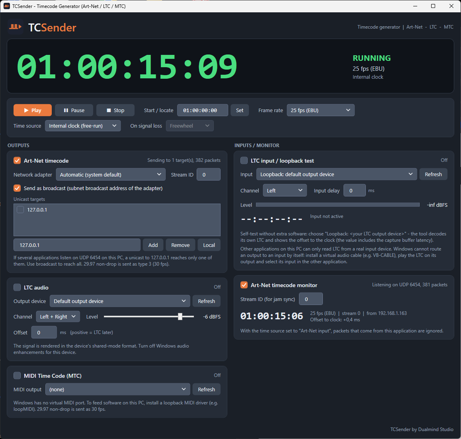Click the LTC input Level meter bar
Image resolution: width=461 pixels, height=439 pixels.
pos(338,205)
